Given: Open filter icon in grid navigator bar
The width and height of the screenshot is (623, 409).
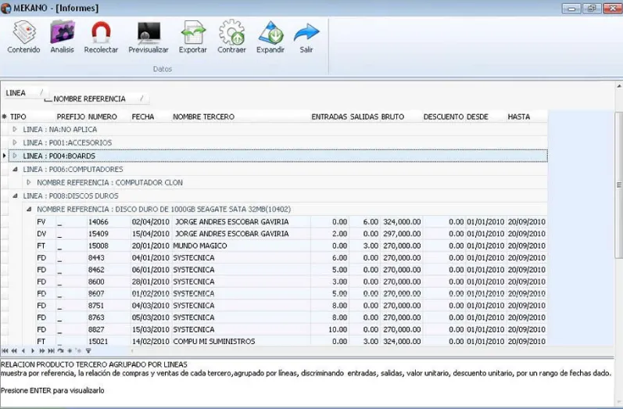Looking at the screenshot, I should [88, 351].
